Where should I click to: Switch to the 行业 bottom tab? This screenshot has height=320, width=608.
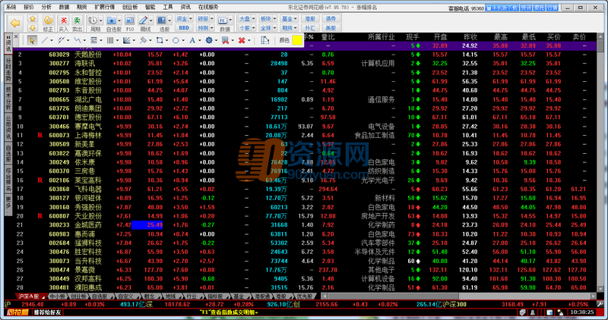[192, 296]
